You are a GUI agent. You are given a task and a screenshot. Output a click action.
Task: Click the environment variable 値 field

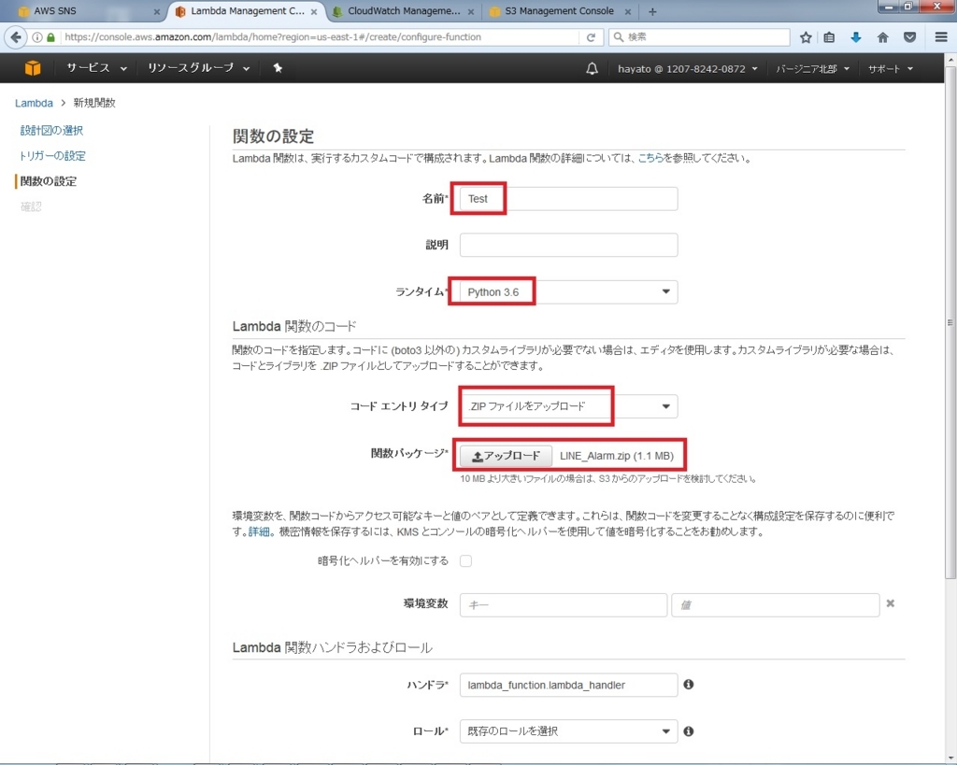(x=775, y=605)
